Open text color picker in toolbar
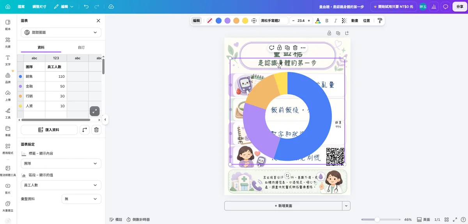 point(318,21)
